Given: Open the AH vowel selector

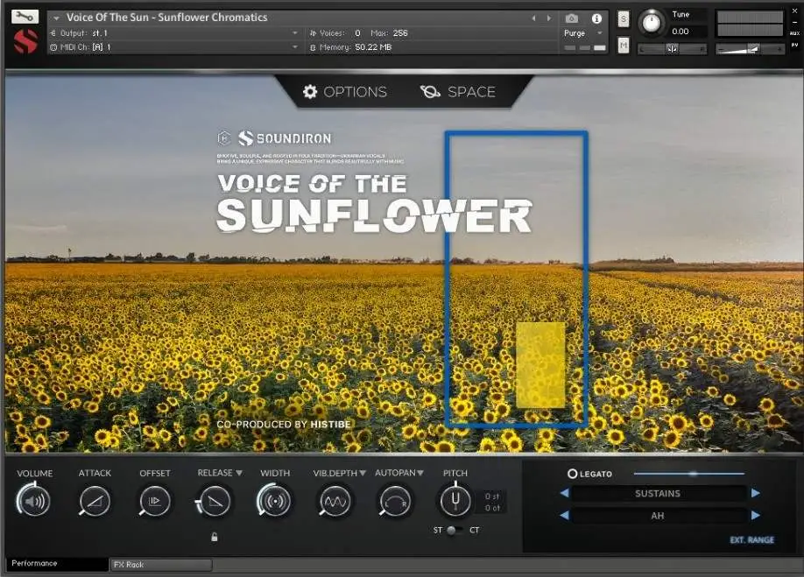Looking at the screenshot, I should click(x=659, y=516).
